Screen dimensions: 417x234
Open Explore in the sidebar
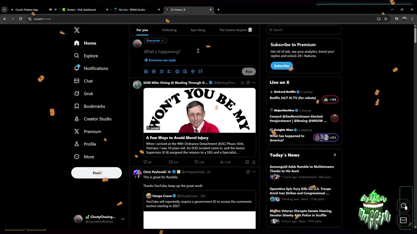[x=86, y=56]
